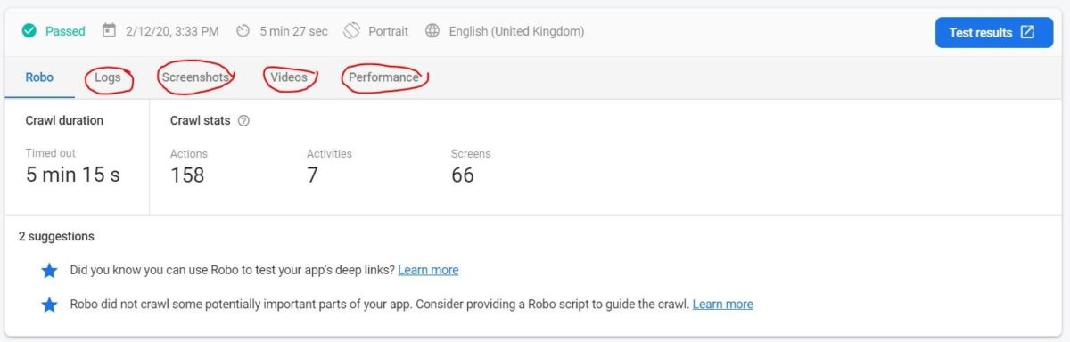Click the Timed out label

[x=50, y=153]
